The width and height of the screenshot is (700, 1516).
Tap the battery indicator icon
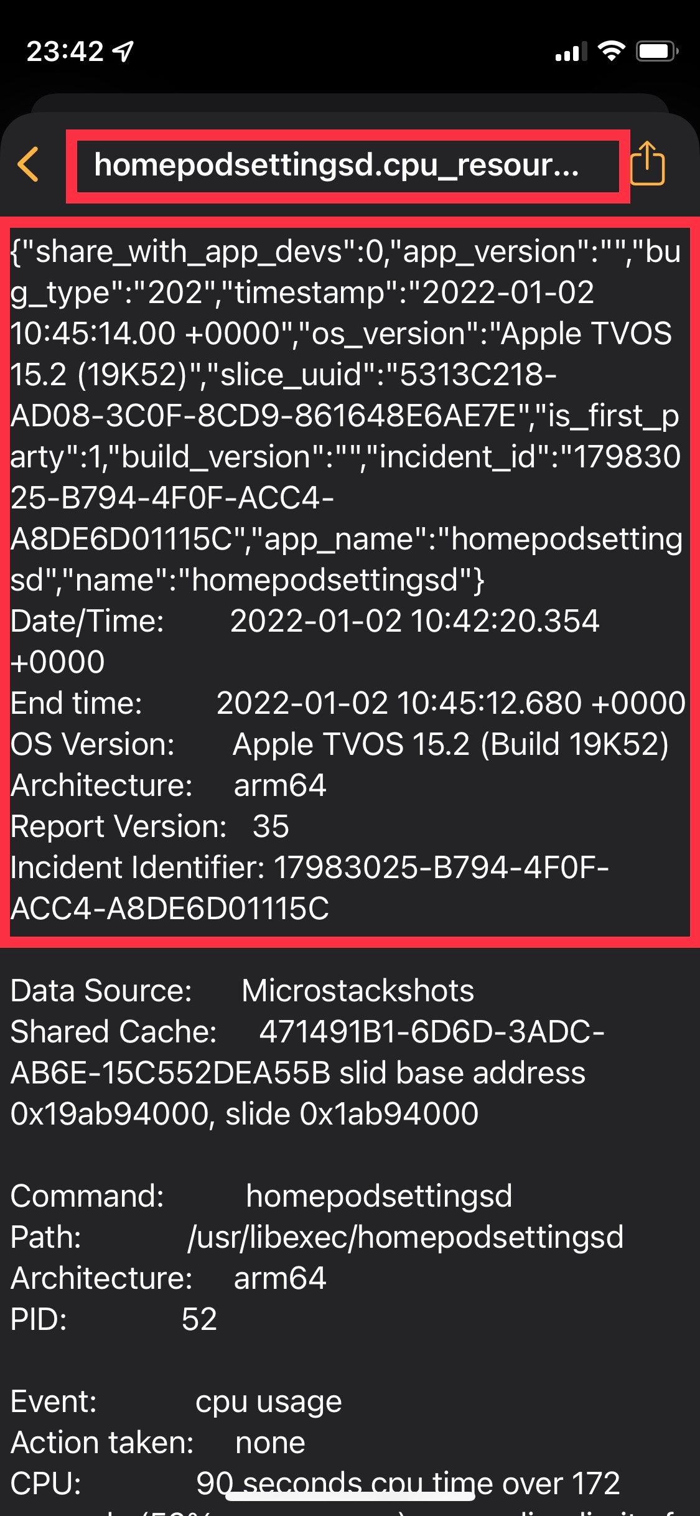point(656,51)
